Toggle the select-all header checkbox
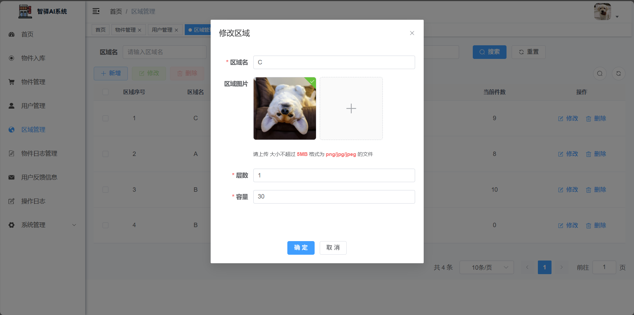The height and width of the screenshot is (315, 634). tap(106, 92)
